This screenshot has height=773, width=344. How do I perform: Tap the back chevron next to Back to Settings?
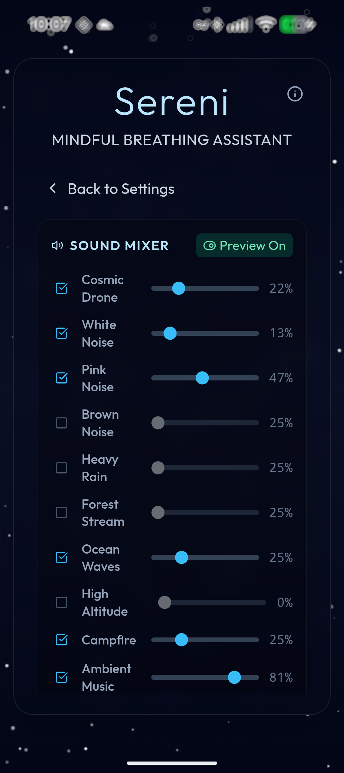click(x=53, y=189)
